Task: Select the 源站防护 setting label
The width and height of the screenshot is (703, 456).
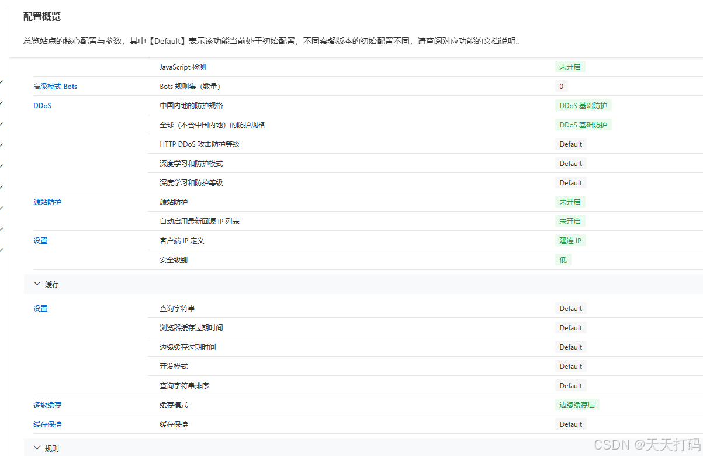Action: click(x=174, y=202)
